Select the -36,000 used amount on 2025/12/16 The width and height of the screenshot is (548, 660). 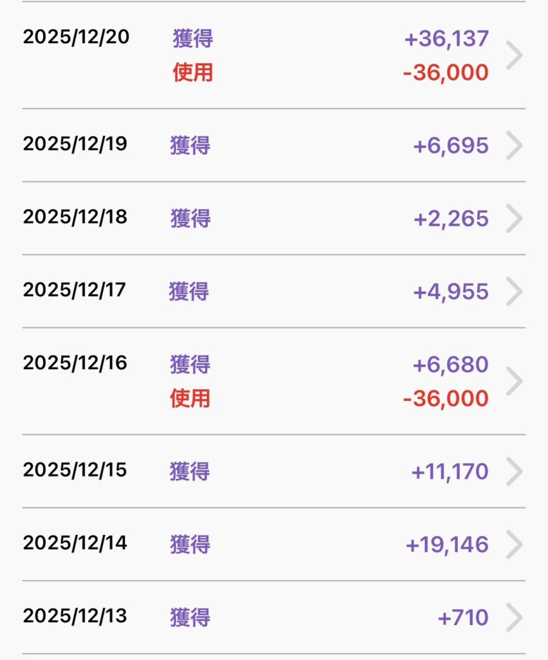(446, 398)
